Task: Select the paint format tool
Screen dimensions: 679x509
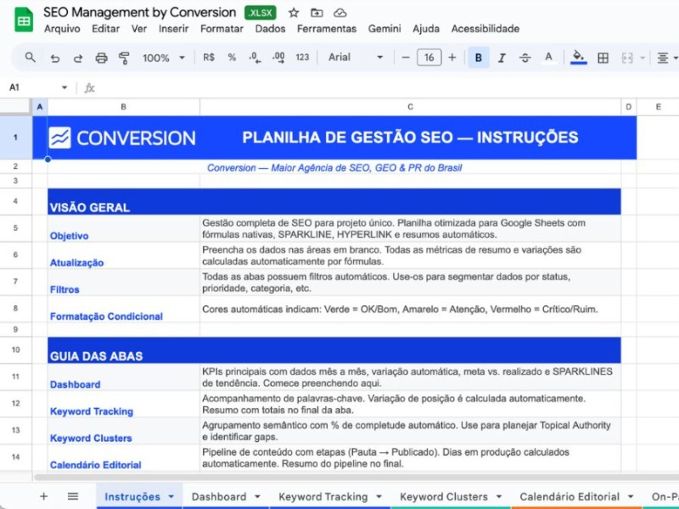Action: (x=124, y=58)
